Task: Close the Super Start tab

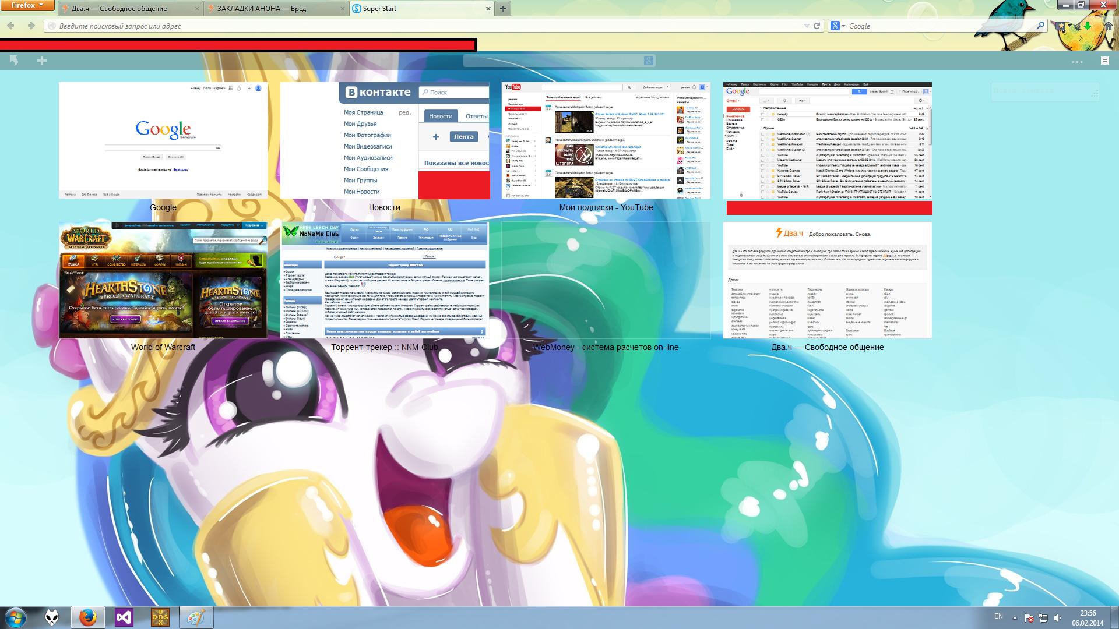Action: 488,9
